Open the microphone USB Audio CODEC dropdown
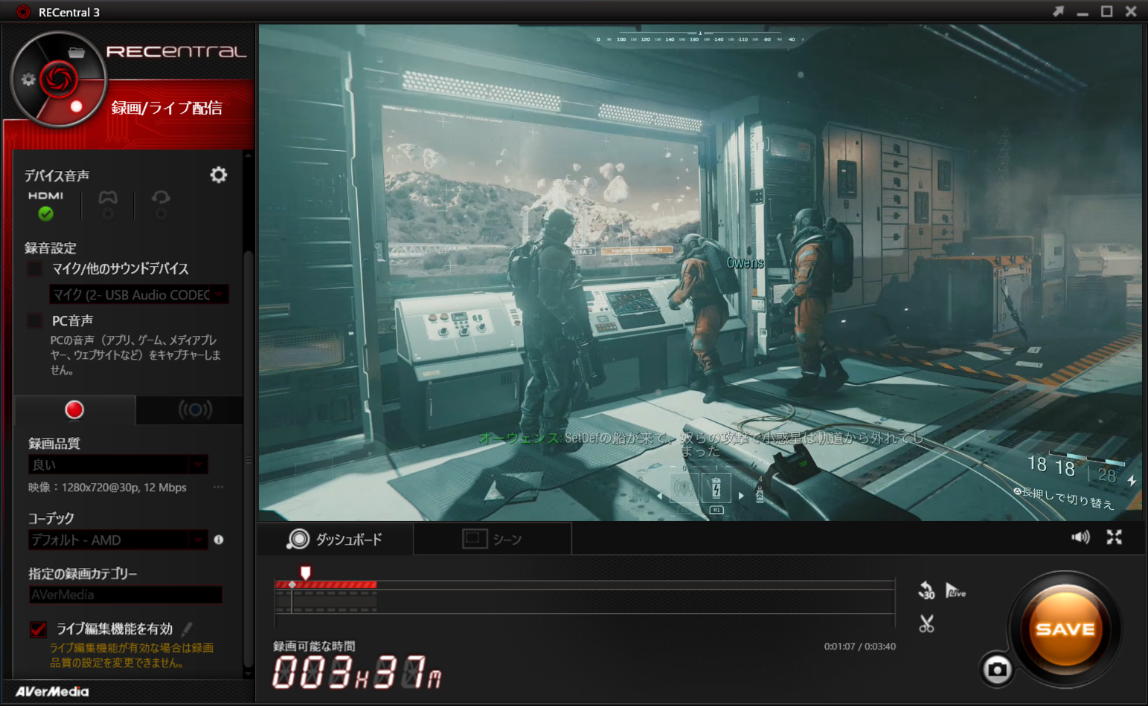The height and width of the screenshot is (706, 1148). [139, 295]
